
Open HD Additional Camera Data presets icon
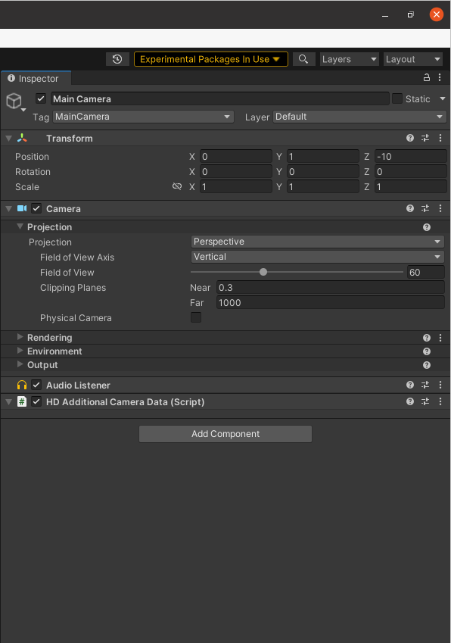425,401
